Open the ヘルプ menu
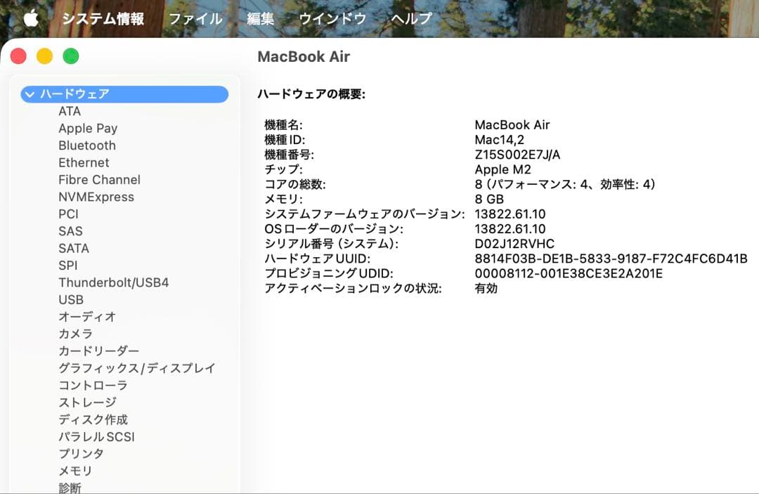 [410, 18]
